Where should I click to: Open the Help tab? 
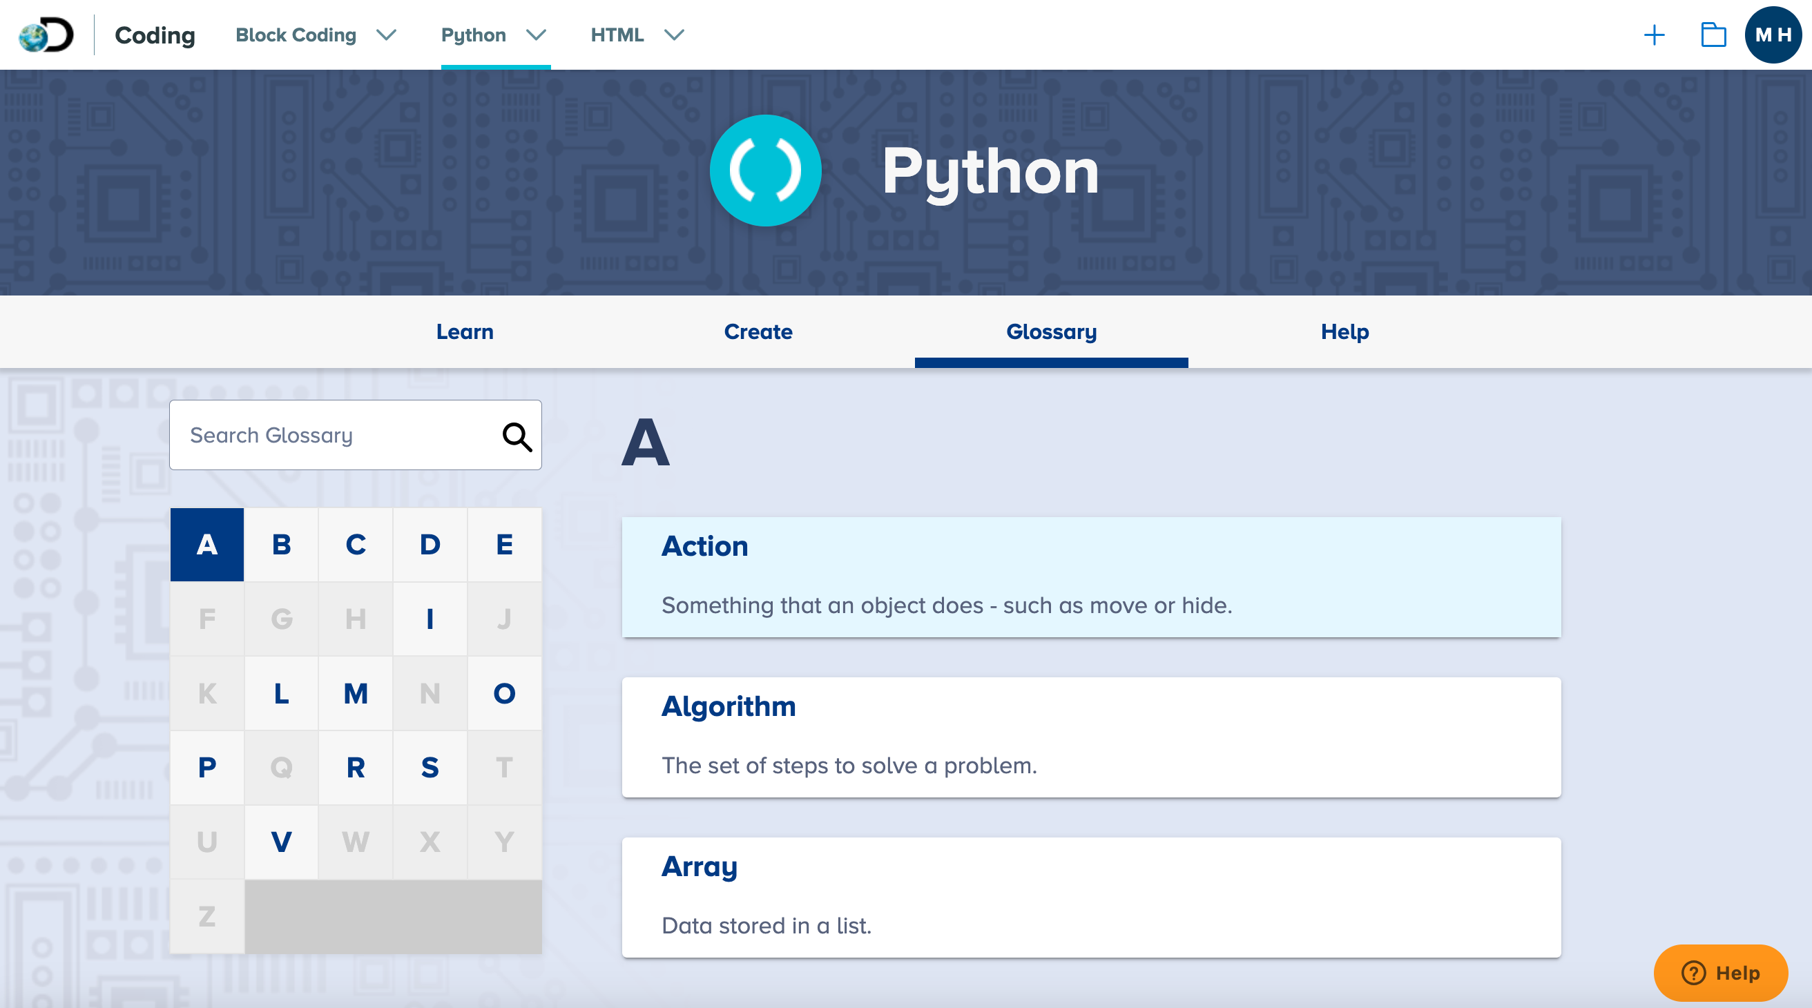(x=1345, y=331)
